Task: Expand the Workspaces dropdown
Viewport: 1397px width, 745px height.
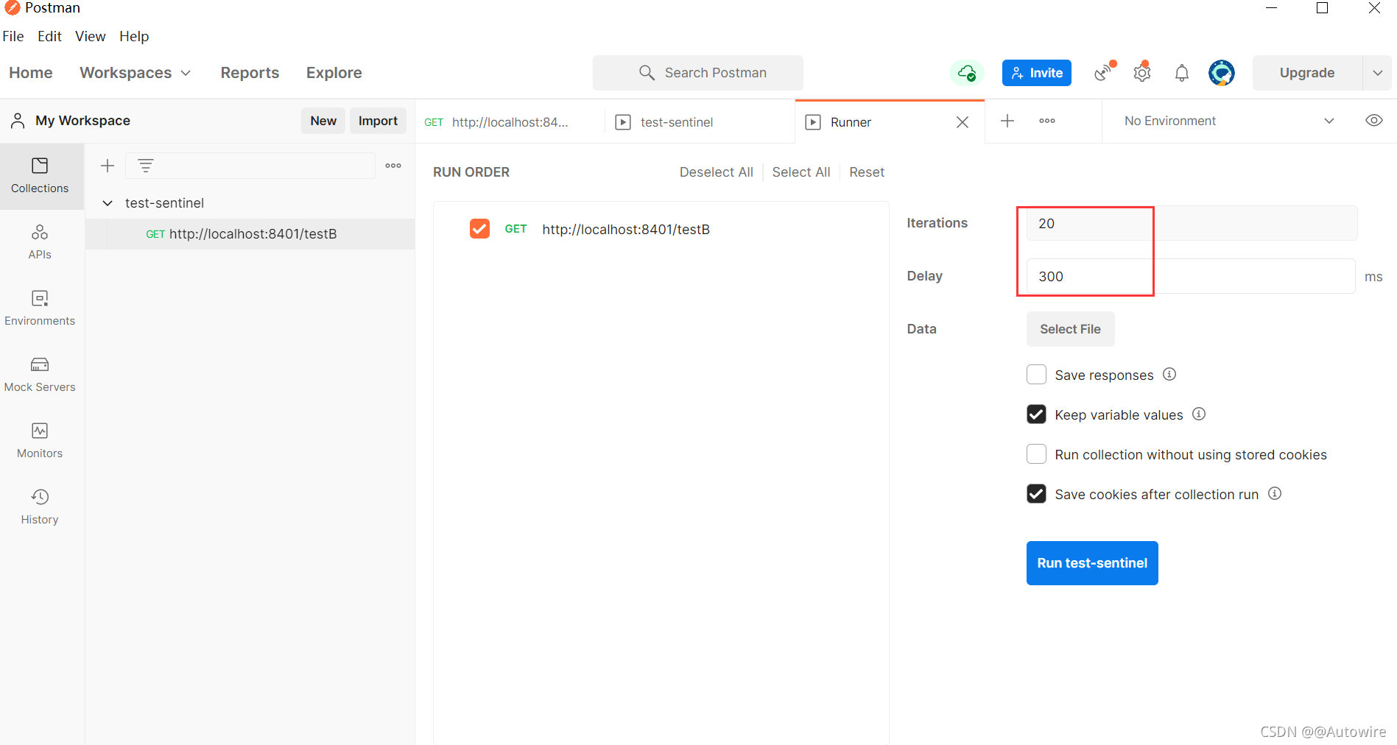Action: click(136, 73)
